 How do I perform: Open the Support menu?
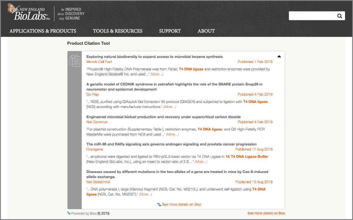click(x=170, y=31)
